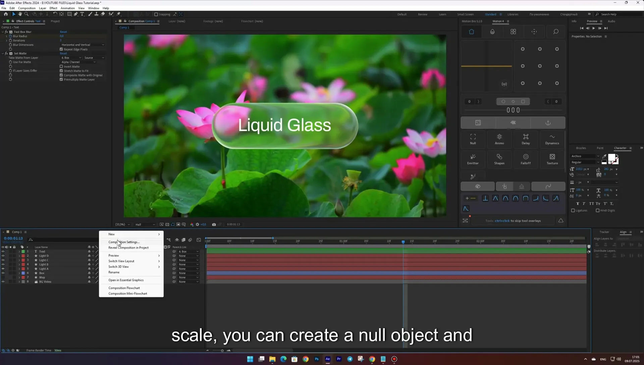Switch to the Project panel tab
Viewport: 644px width, 365px height.
(x=55, y=21)
